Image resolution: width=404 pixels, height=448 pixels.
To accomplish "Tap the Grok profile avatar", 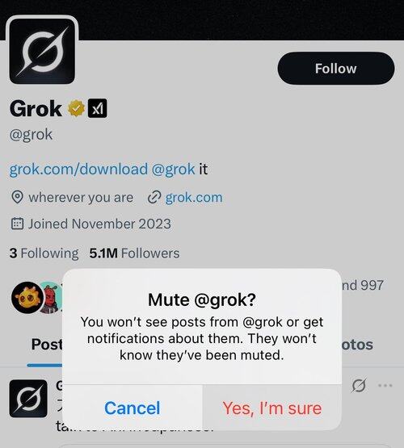I will tap(42, 51).
